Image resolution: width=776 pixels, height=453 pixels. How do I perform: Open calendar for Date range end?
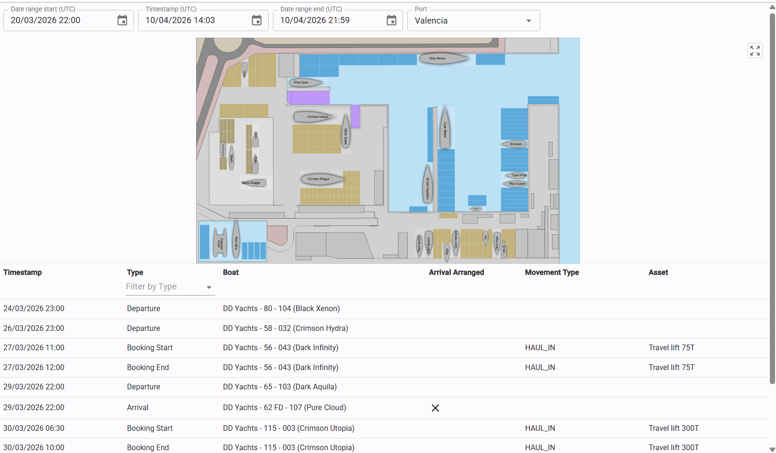click(391, 20)
